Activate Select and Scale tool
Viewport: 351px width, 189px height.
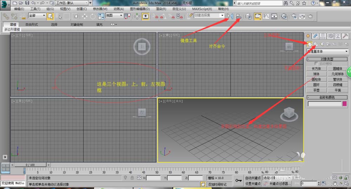click(x=101, y=16)
